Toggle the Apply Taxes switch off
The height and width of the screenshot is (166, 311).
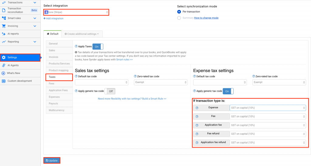(x=98, y=47)
